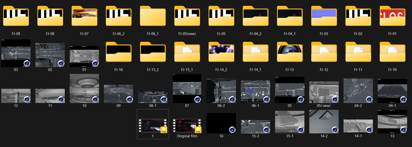Select the FJ-05 folder icon
This screenshot has height=147, width=412.
coord(221,16)
